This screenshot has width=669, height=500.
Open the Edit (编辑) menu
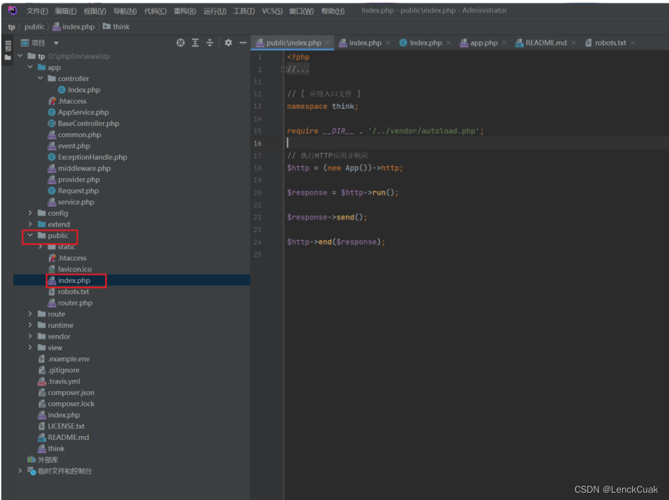click(x=66, y=11)
